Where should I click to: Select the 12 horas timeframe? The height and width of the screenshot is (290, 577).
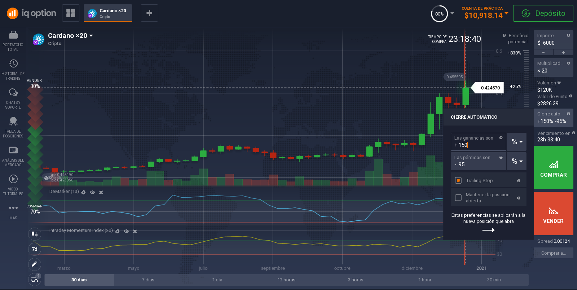pyautogui.click(x=287, y=280)
